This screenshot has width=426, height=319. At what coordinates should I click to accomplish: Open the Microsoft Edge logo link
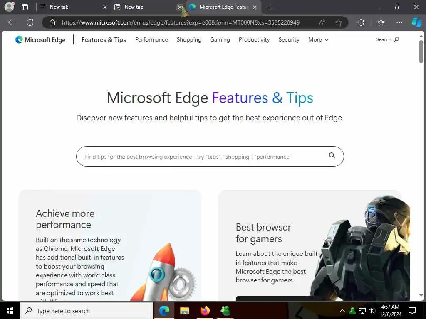click(40, 39)
